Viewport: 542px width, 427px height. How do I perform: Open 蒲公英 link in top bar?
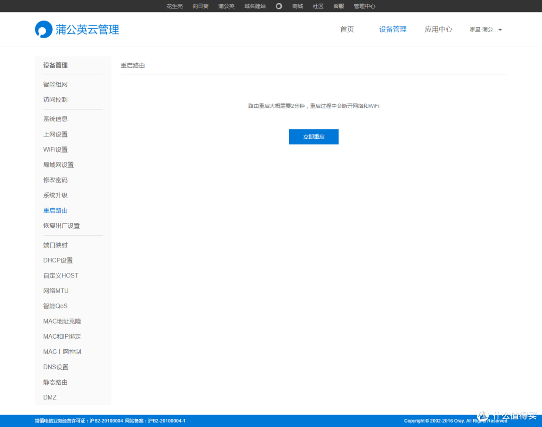(226, 6)
